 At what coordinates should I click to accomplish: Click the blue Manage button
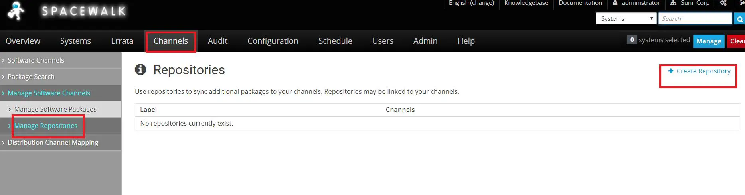[x=709, y=41]
